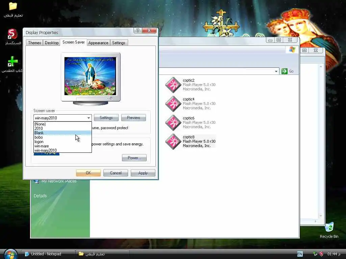The height and width of the screenshot is (259, 346).
Task: Open the coptic2 Flash Player file icon
Action: (x=173, y=85)
